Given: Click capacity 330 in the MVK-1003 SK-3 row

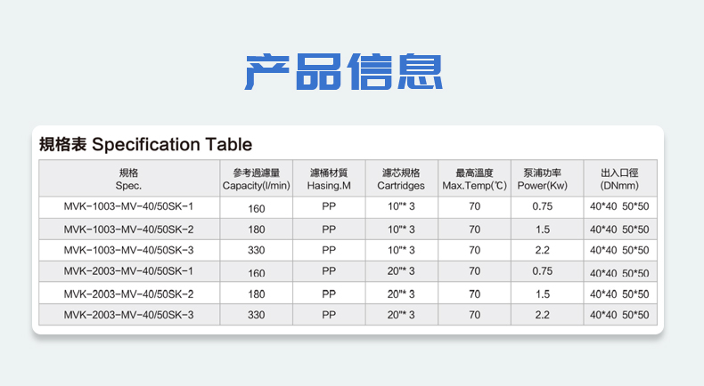Looking at the screenshot, I should tap(257, 251).
